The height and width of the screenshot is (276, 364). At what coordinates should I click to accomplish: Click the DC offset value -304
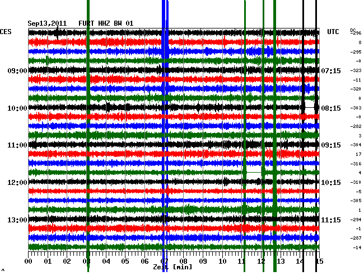356,145
